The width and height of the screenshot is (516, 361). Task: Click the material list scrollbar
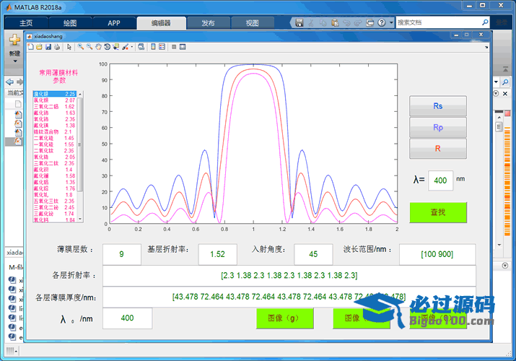tap(80, 144)
